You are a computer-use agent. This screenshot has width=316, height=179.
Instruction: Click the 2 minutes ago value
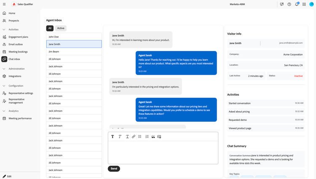tap(256, 76)
